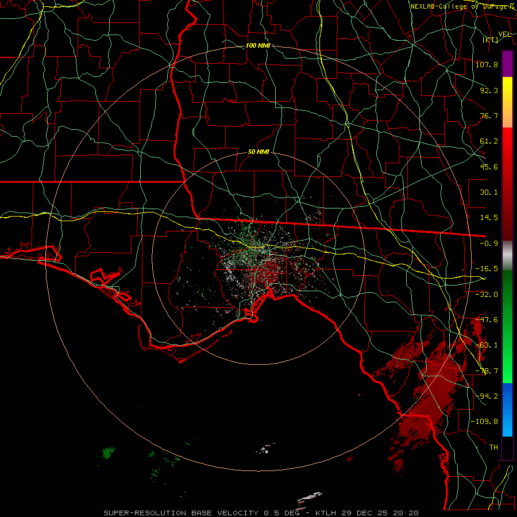Pick the gray segment of the color bar

(x=507, y=256)
